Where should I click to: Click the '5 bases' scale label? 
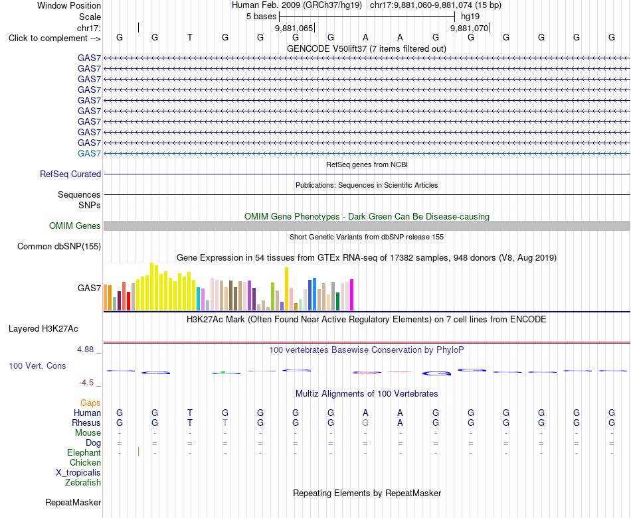pyautogui.click(x=262, y=17)
